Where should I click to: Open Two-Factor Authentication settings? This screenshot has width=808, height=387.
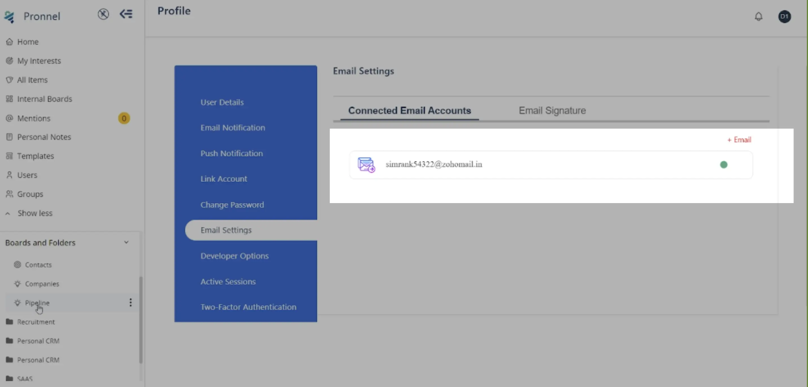[x=248, y=307]
